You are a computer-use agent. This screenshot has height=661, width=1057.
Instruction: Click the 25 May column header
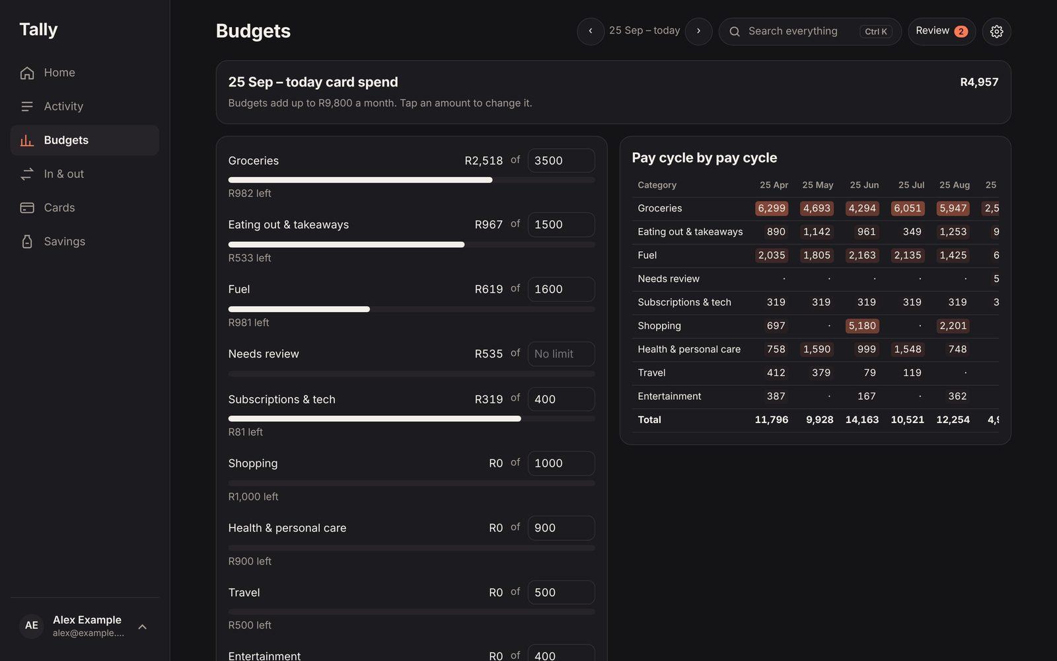click(817, 185)
